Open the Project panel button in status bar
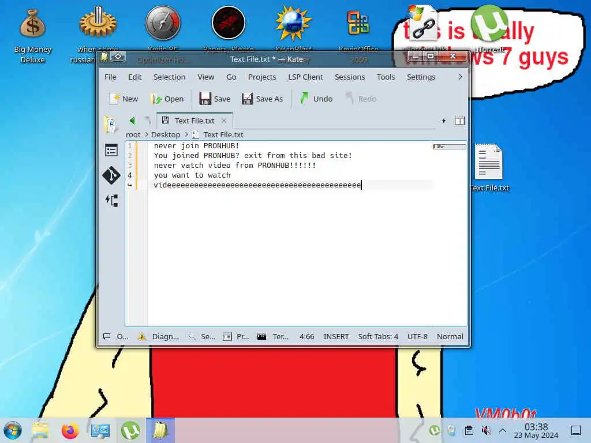The width and height of the screenshot is (591, 443). click(236, 336)
